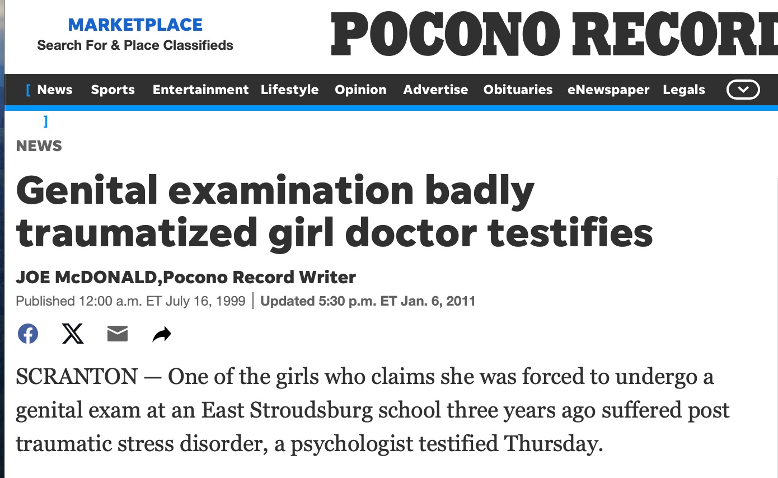Click the Marketplace link

coord(135,25)
